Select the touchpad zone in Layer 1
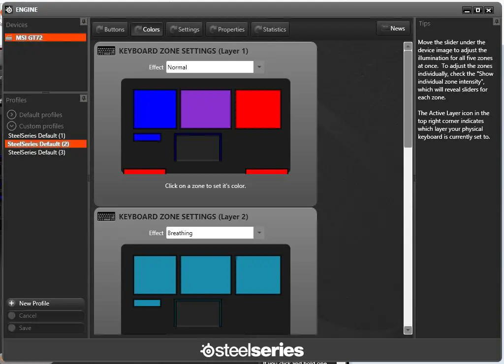The width and height of the screenshot is (504, 364). [x=198, y=148]
